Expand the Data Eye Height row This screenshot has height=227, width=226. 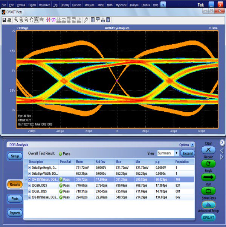click(x=30, y=168)
